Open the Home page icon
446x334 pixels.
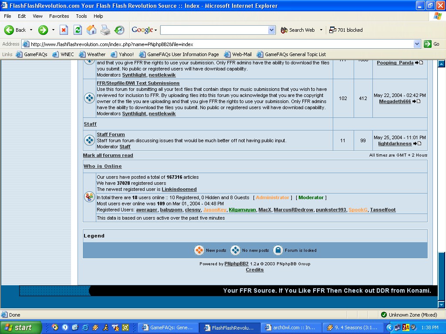point(91,30)
